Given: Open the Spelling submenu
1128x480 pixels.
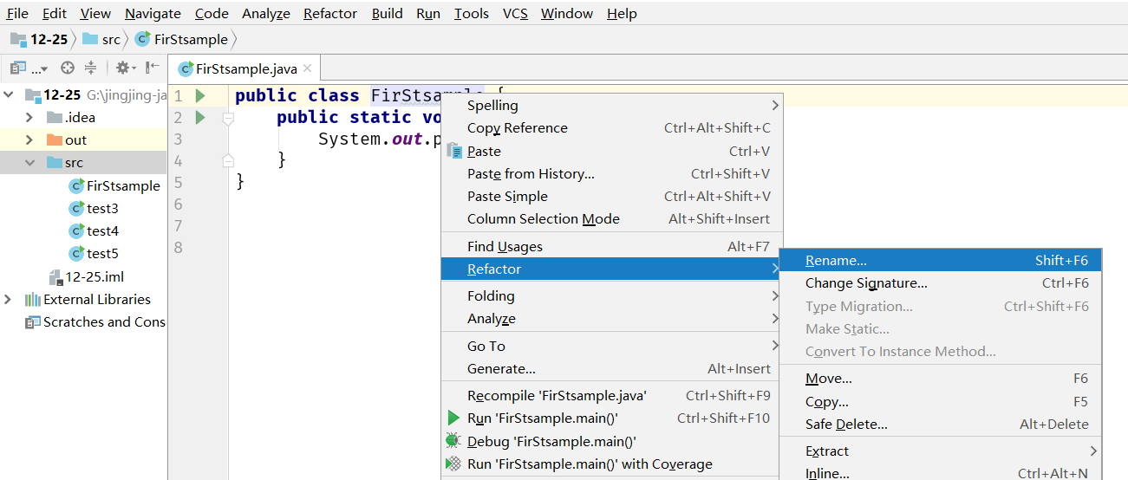Looking at the screenshot, I should 612,106.
